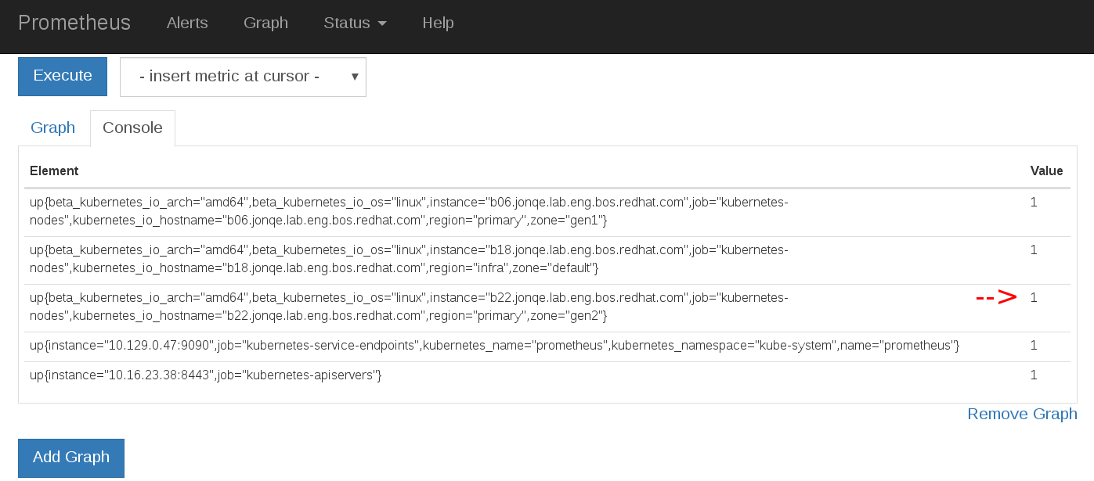The height and width of the screenshot is (481, 1094).
Task: Click the red arrow annotation
Action: tap(995, 297)
